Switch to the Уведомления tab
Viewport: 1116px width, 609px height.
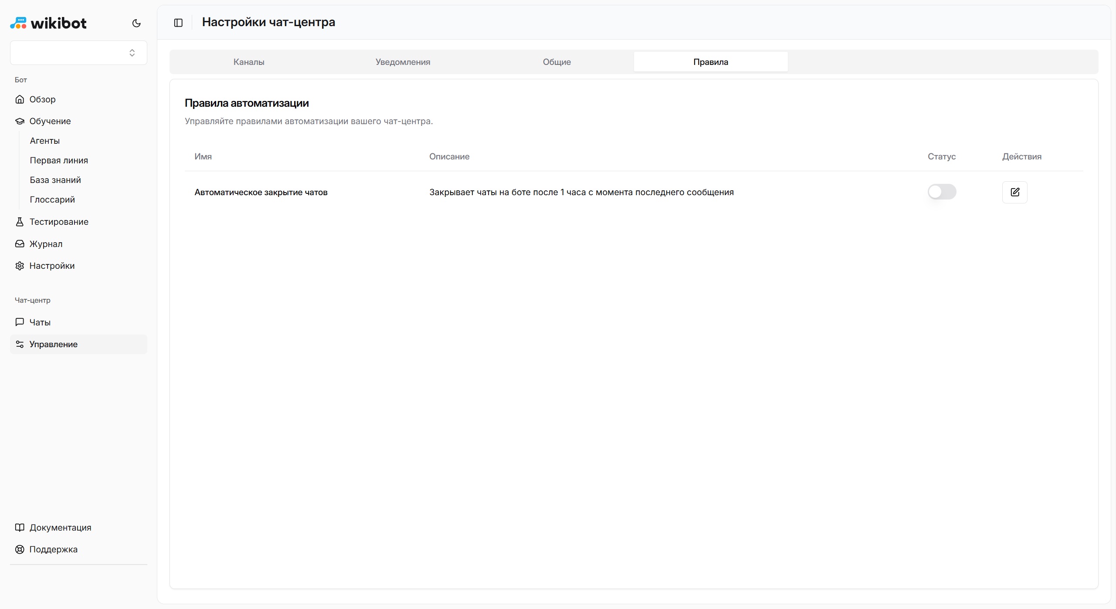point(403,62)
